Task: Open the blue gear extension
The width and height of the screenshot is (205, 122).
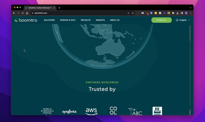Action: tap(164, 13)
